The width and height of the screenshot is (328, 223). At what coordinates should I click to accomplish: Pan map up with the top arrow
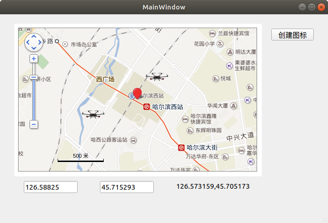click(x=34, y=37)
